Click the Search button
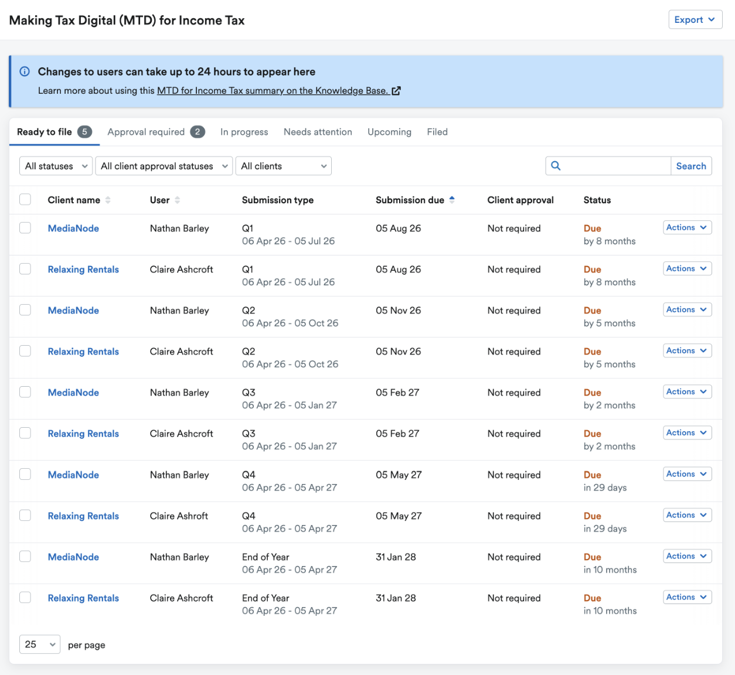Viewport: 735px width, 675px height. (x=691, y=166)
